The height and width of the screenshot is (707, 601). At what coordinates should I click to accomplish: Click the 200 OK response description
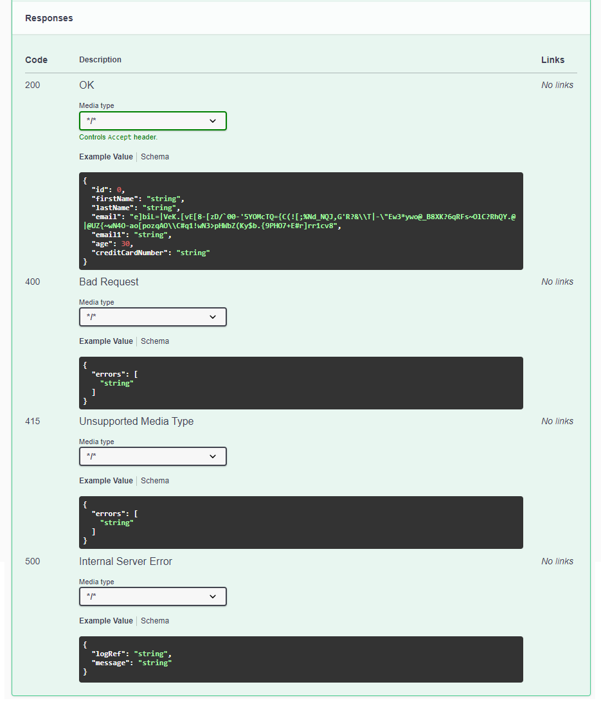pos(87,85)
